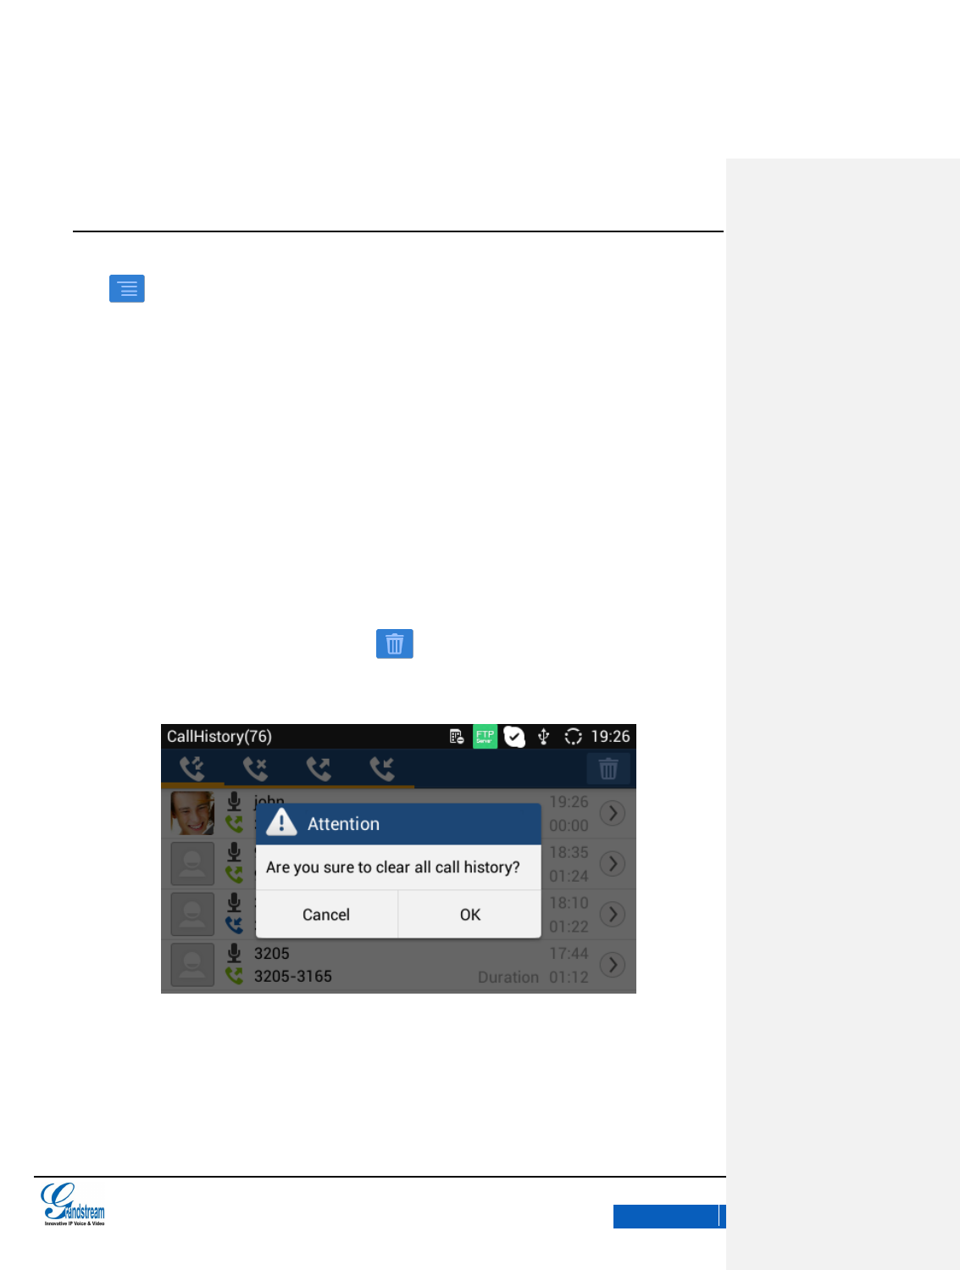Click the green call icon beside 3205-3165
The height and width of the screenshot is (1270, 960).
(234, 976)
